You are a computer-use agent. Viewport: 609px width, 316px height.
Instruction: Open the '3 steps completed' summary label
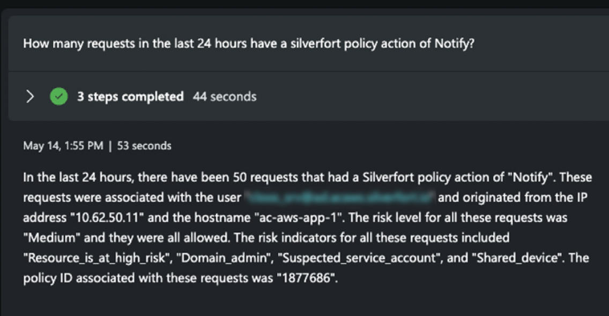coord(130,97)
